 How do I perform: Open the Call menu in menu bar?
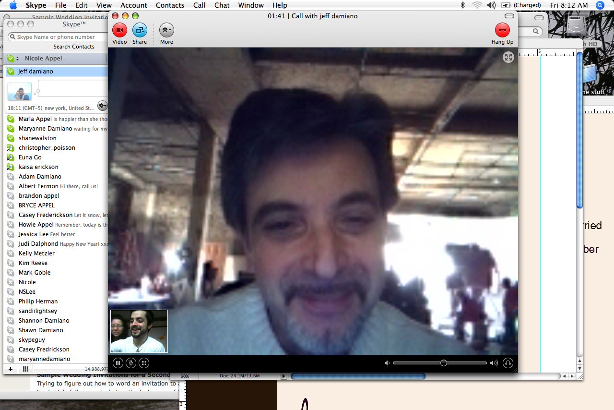point(199,5)
